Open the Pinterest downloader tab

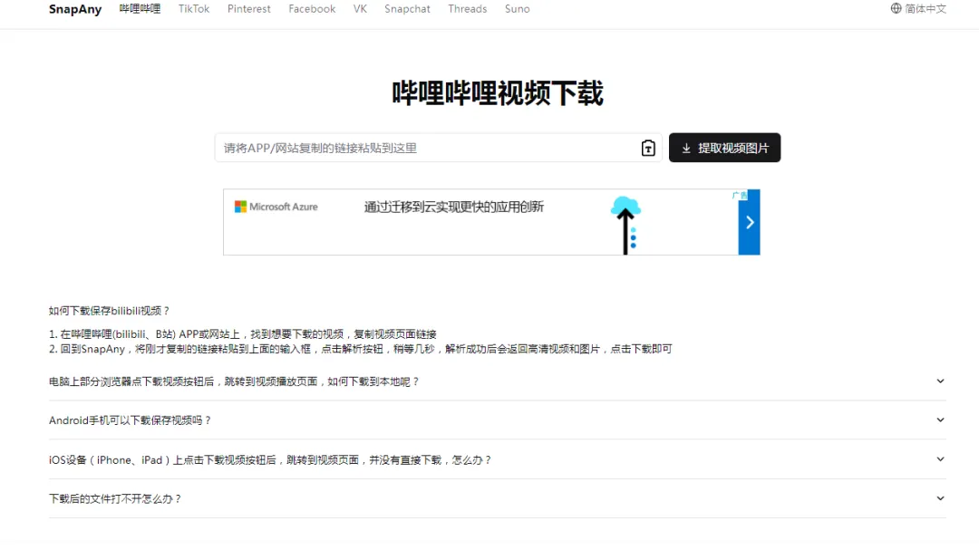(248, 9)
